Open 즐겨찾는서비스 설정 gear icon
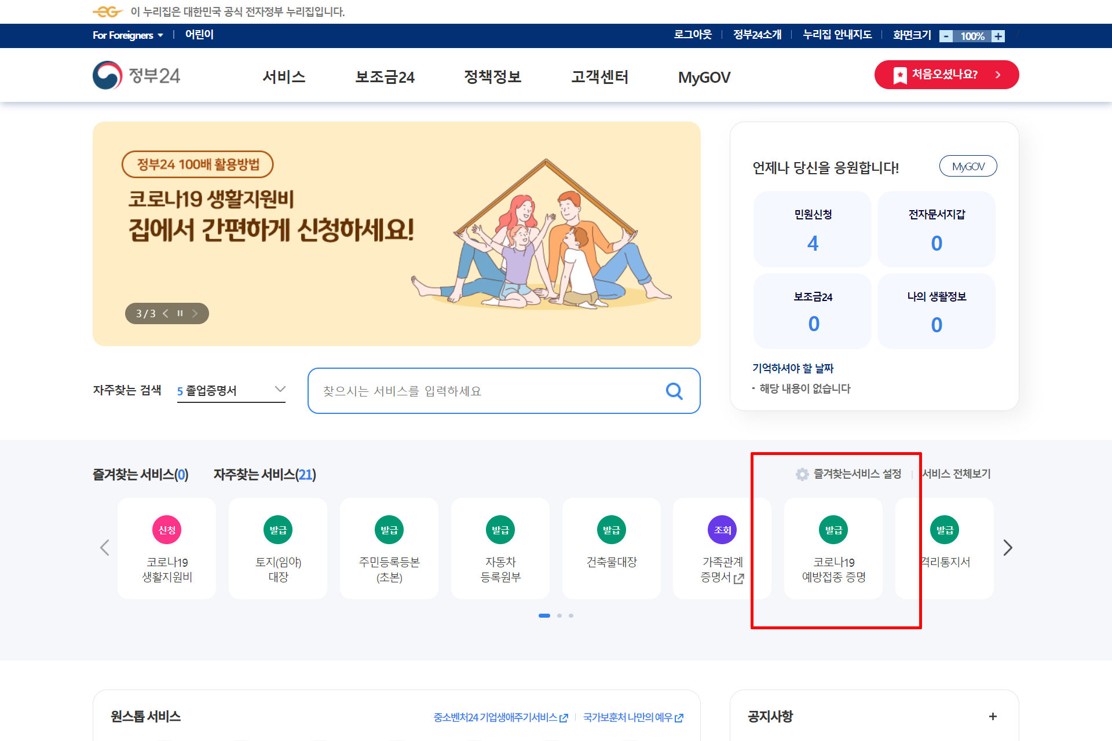Viewport: 1112px width, 741px height. coord(802,474)
